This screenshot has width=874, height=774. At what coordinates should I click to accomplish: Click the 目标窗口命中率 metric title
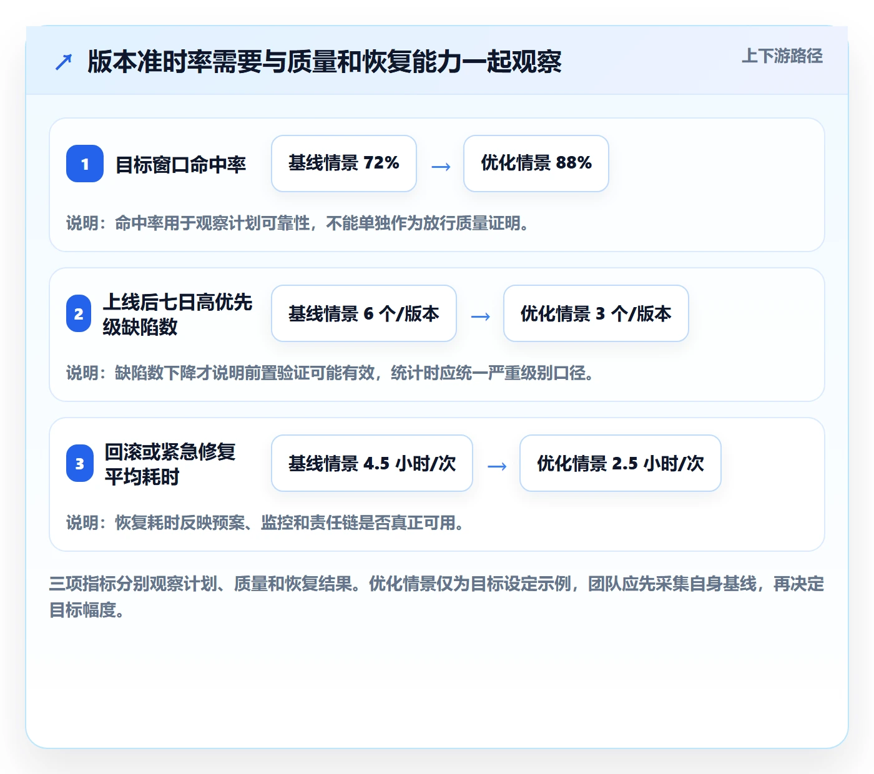(181, 164)
